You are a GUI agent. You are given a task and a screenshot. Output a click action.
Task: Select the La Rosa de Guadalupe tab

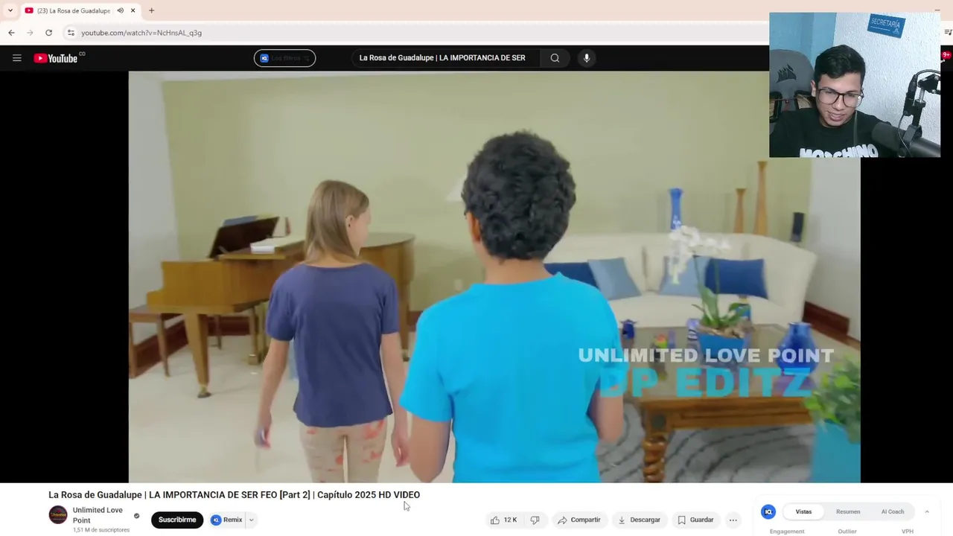click(x=73, y=10)
